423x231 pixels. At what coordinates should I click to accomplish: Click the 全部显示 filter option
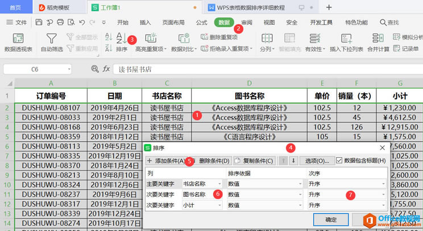pos(82,37)
